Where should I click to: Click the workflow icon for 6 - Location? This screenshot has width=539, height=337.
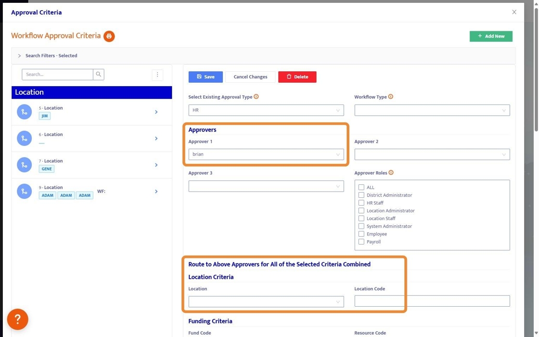(x=25, y=138)
